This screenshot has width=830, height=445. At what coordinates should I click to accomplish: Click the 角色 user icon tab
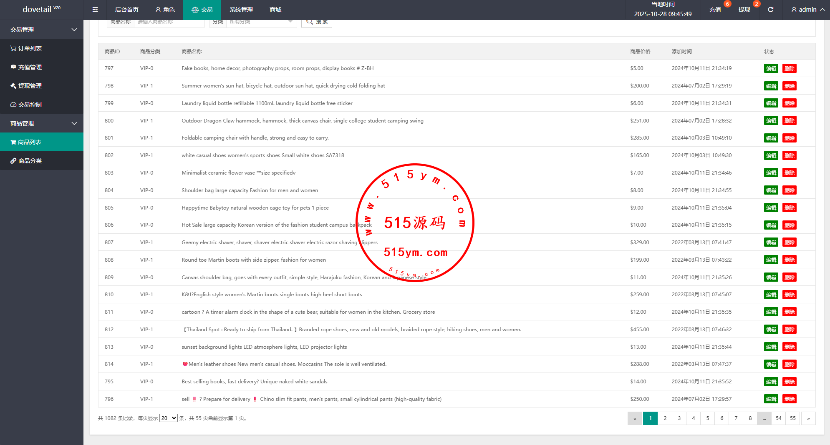tap(165, 10)
